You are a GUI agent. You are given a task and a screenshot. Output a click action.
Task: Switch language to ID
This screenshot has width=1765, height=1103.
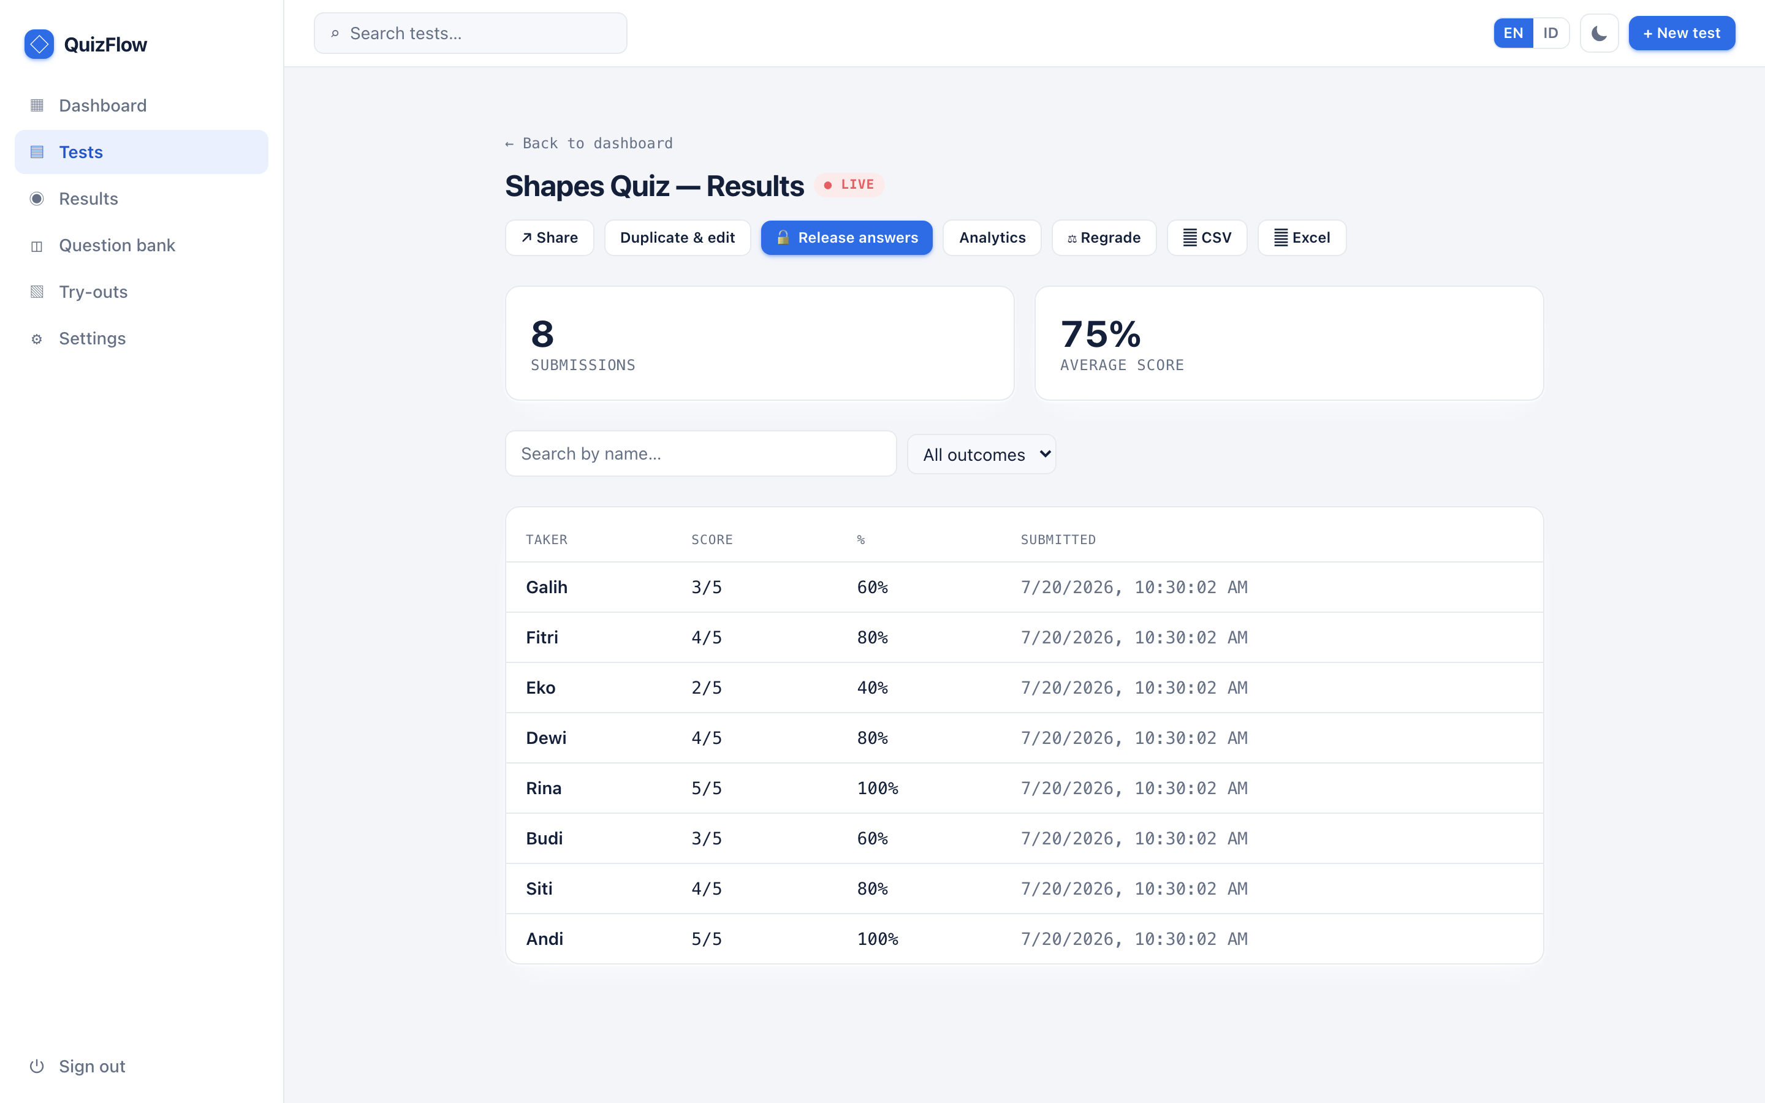coord(1551,34)
